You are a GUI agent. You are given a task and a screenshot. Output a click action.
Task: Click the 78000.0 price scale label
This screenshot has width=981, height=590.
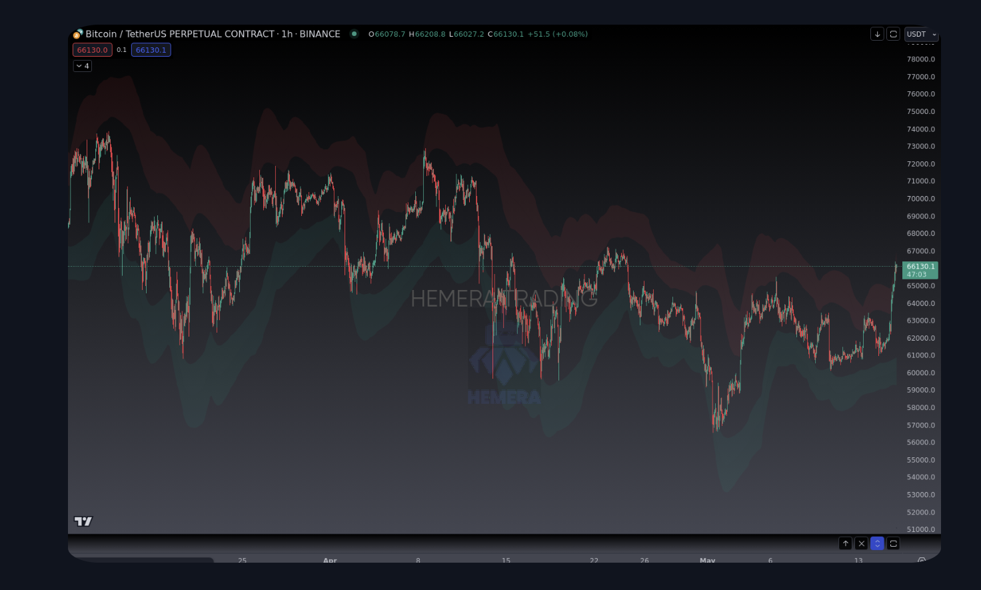click(920, 59)
